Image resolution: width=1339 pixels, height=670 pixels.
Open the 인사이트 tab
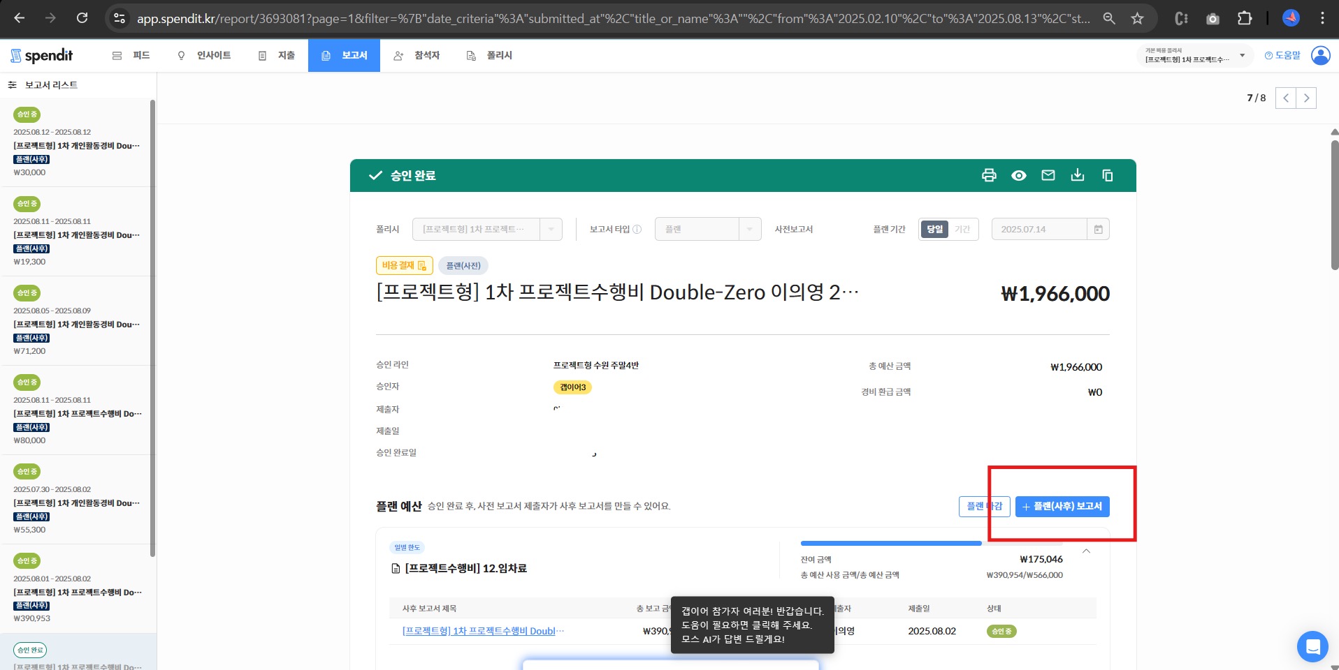click(204, 55)
